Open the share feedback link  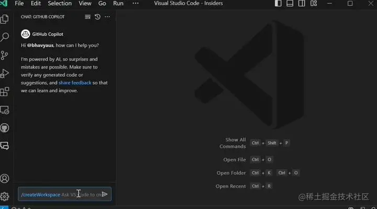click(x=75, y=83)
